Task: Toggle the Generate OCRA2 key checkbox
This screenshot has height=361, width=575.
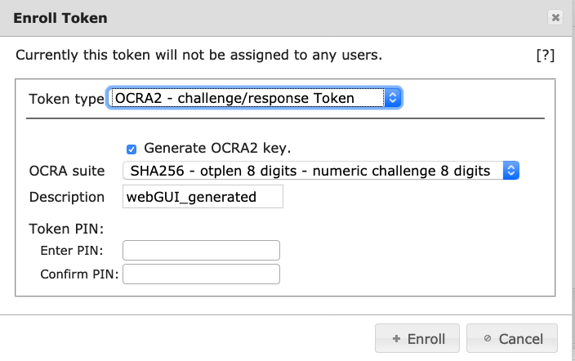Action: (131, 149)
